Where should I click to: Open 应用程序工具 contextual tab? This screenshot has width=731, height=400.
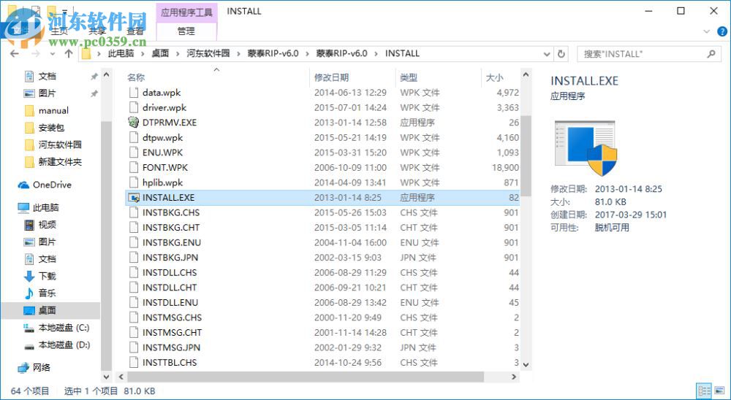(186, 12)
